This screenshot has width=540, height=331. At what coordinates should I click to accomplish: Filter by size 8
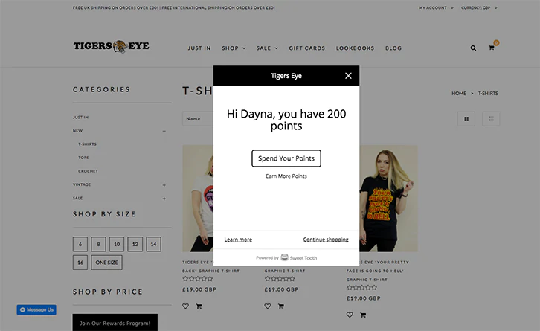click(x=98, y=244)
